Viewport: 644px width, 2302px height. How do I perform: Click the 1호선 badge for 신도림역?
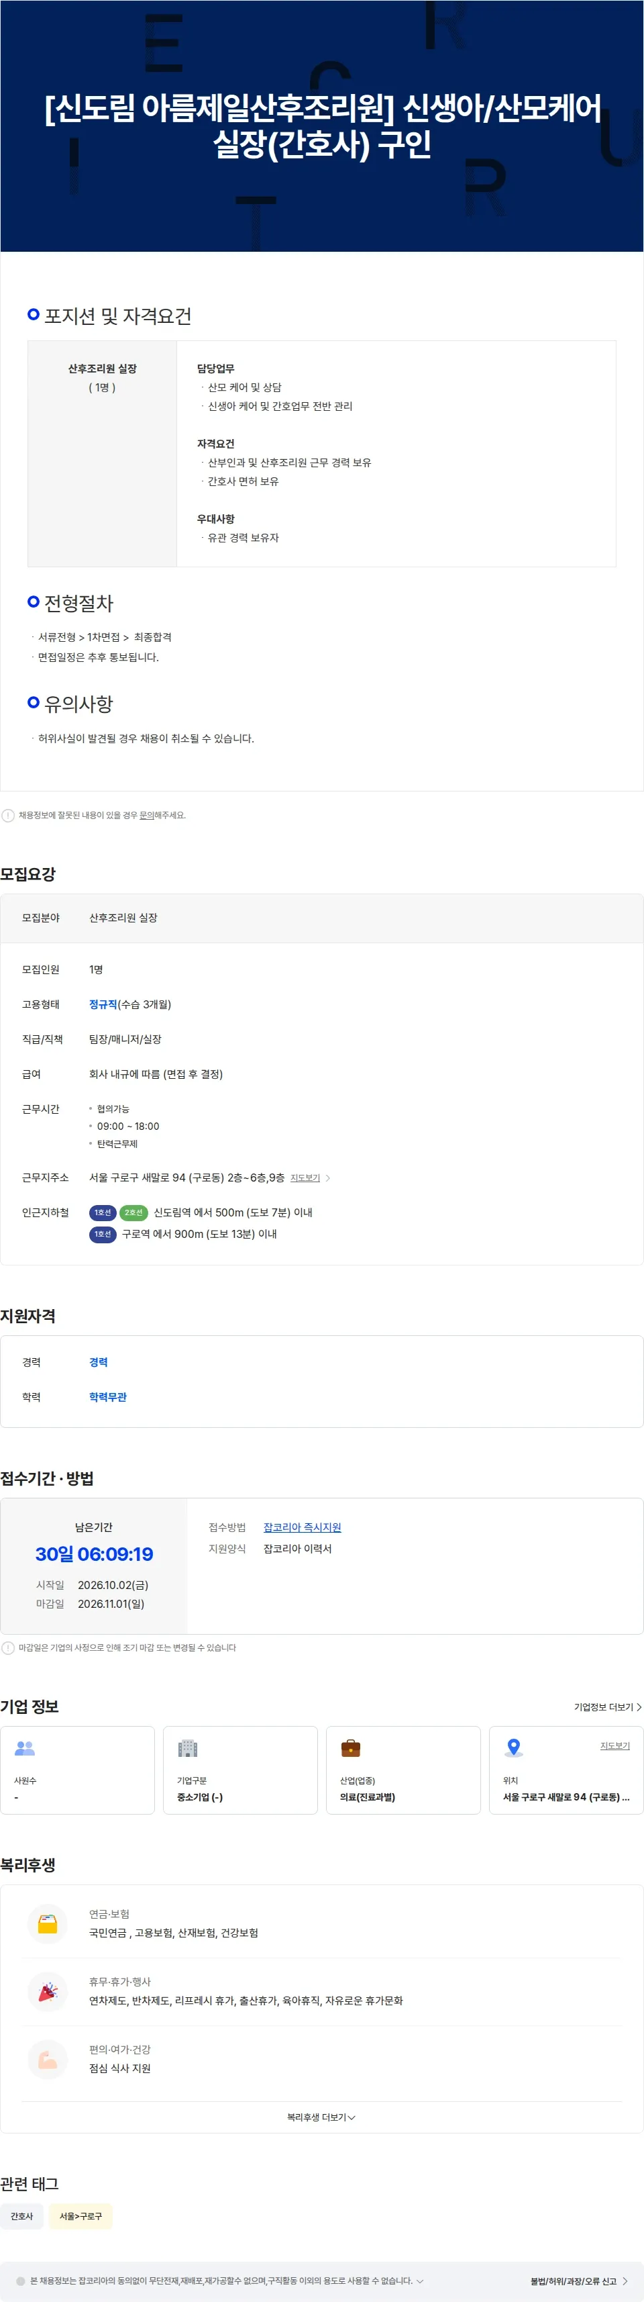103,1212
